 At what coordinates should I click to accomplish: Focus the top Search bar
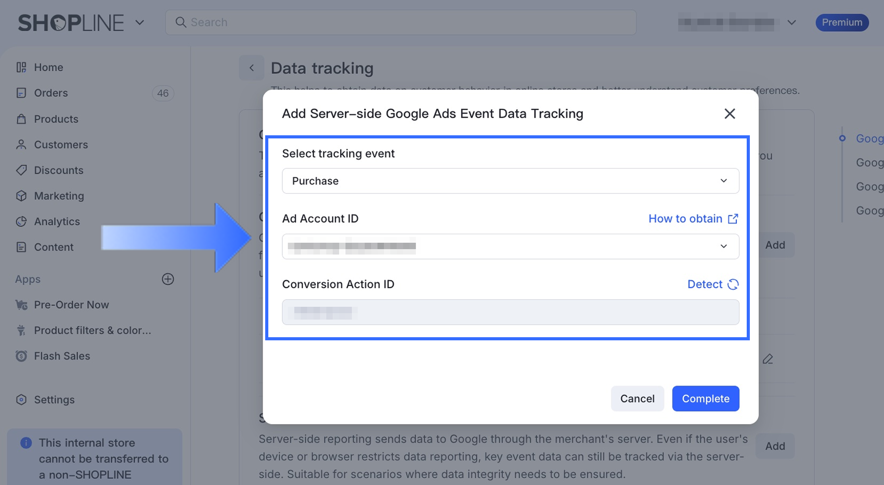point(400,22)
